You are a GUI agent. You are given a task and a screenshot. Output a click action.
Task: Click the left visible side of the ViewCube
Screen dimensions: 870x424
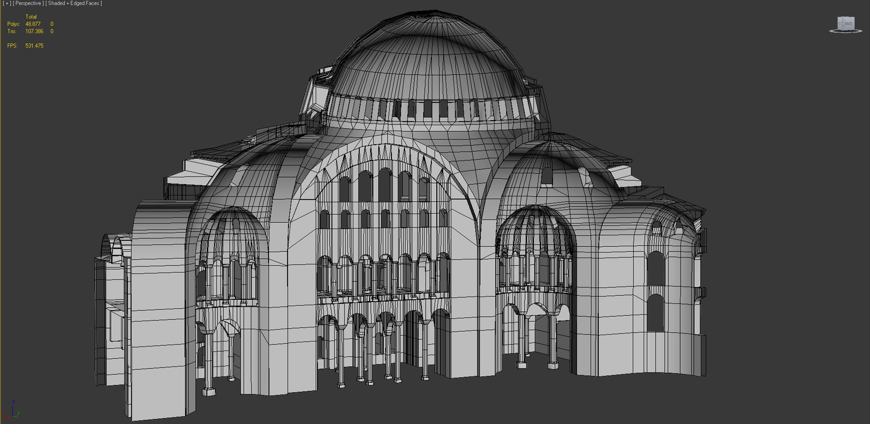(839, 24)
